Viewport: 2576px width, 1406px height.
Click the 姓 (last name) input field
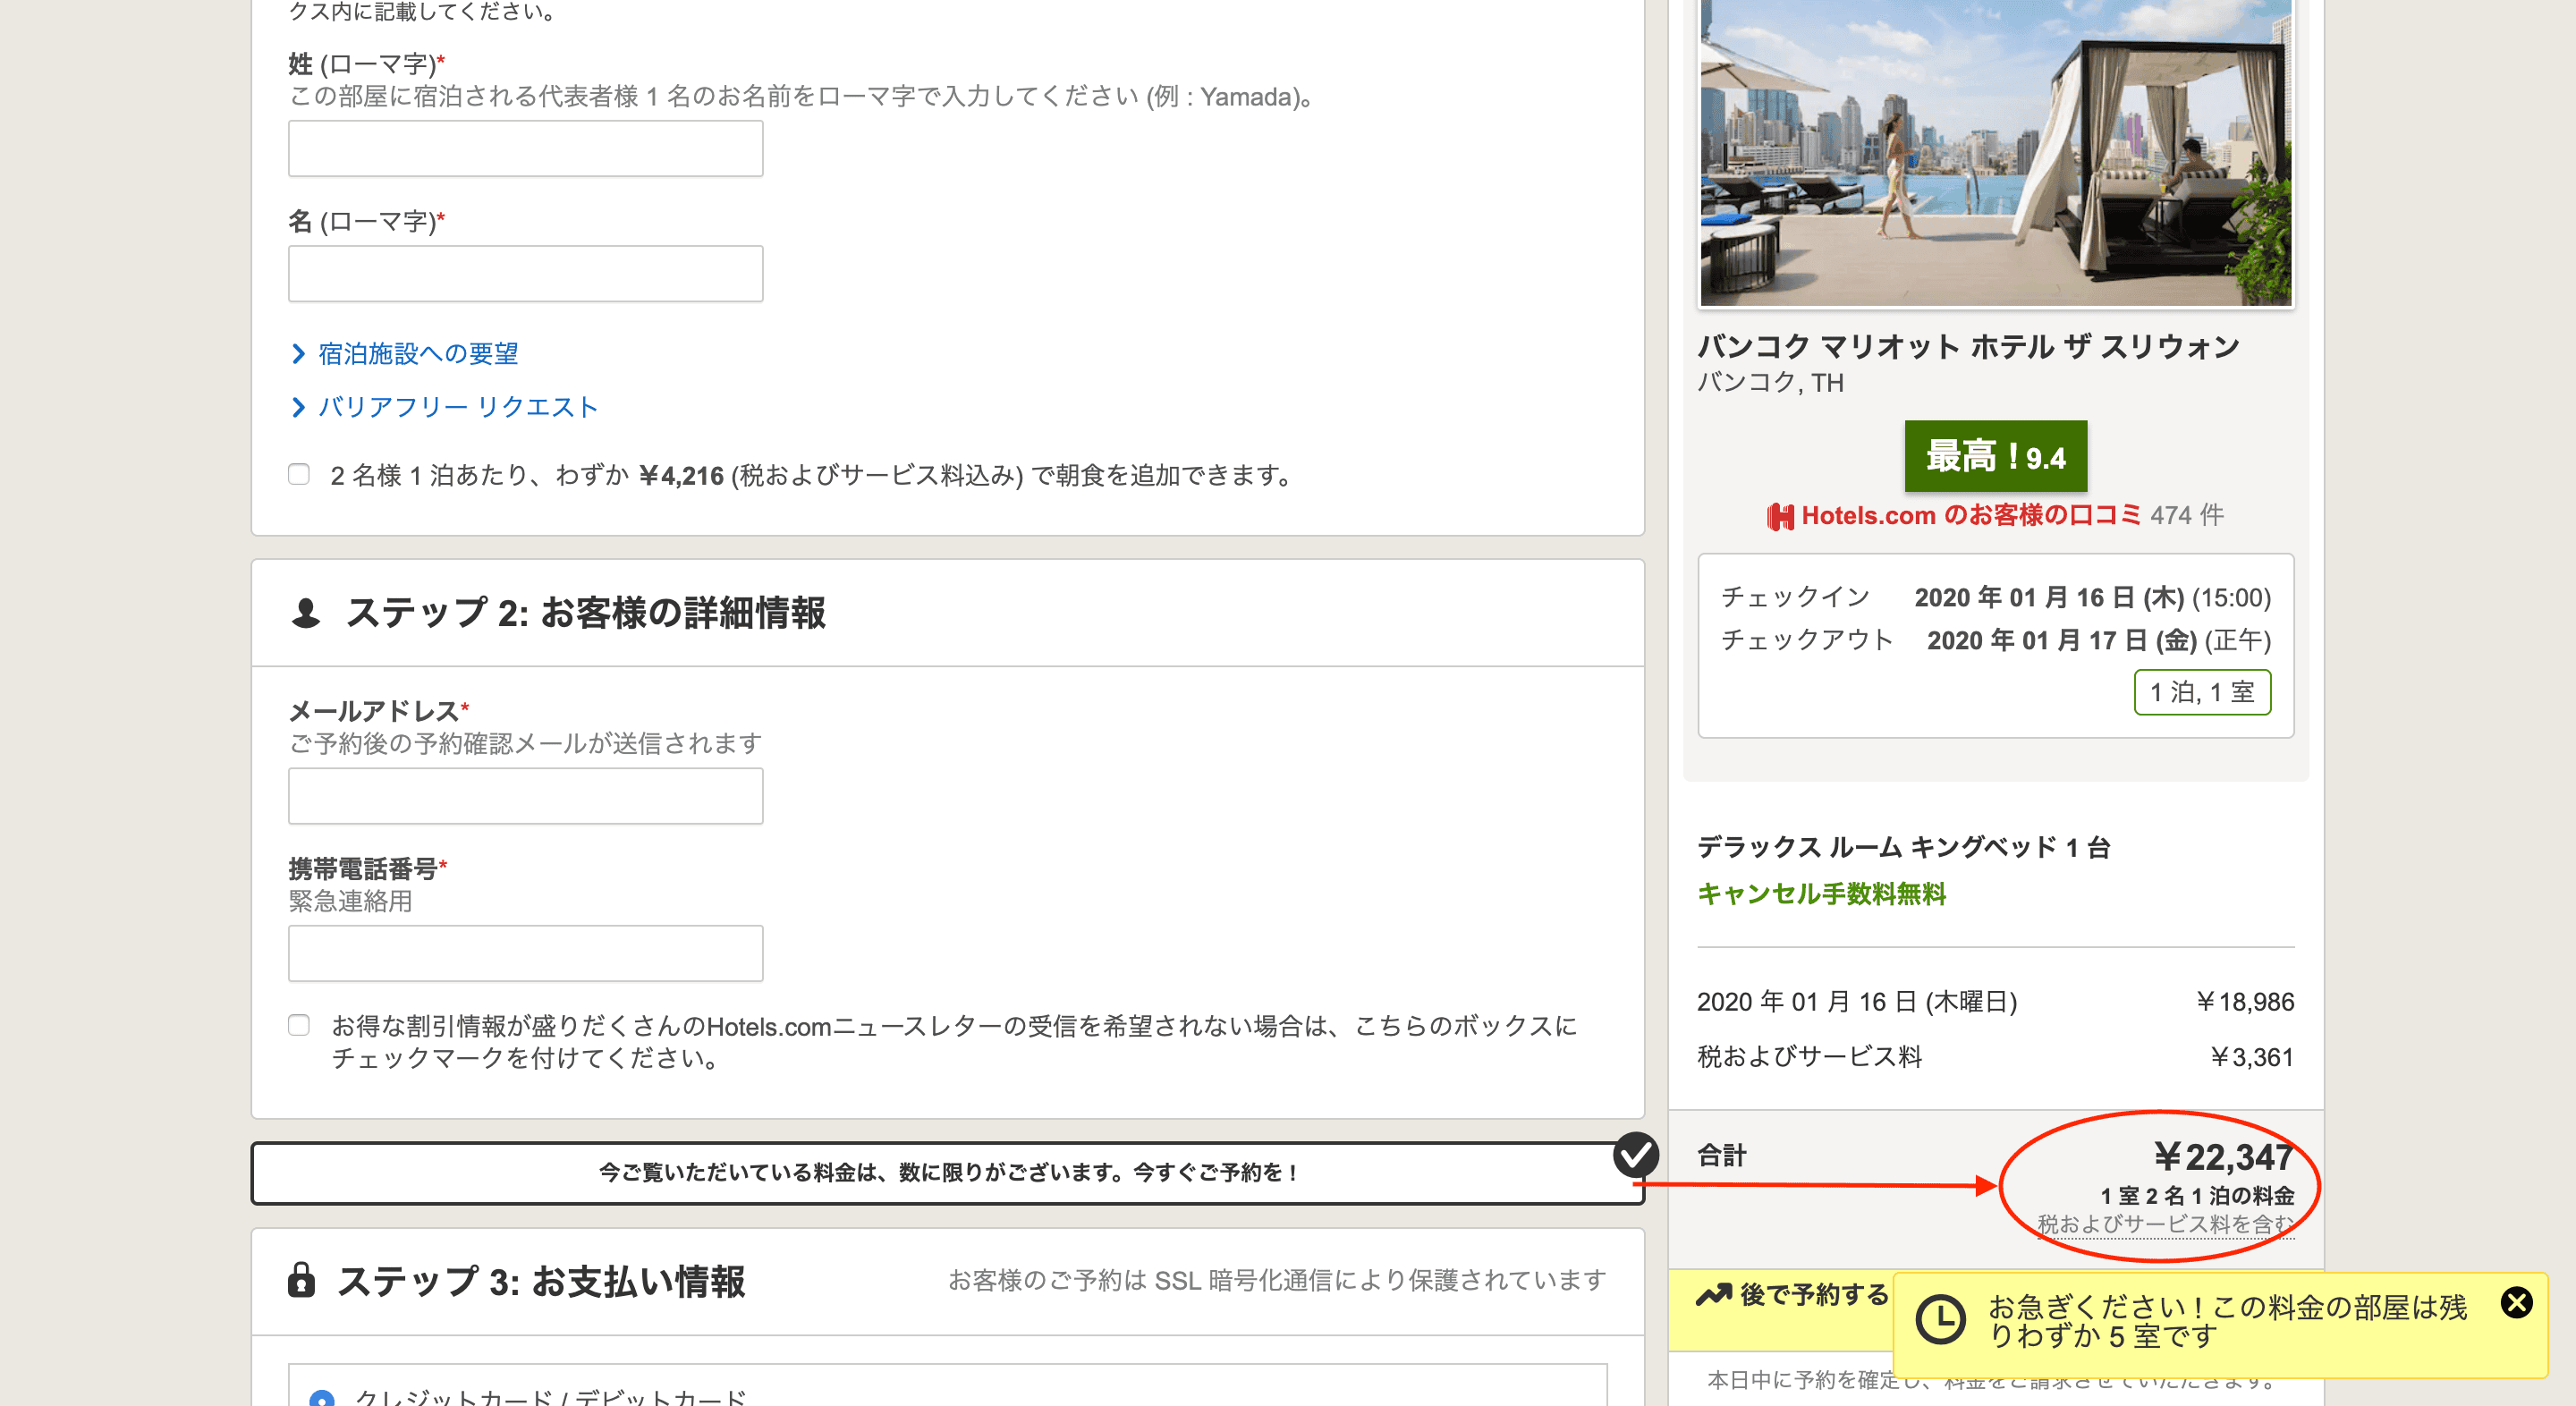point(524,147)
